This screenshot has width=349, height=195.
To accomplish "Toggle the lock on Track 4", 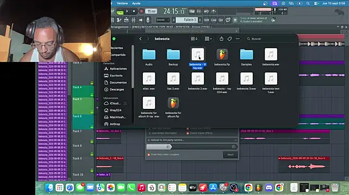I will click(x=92, y=95).
